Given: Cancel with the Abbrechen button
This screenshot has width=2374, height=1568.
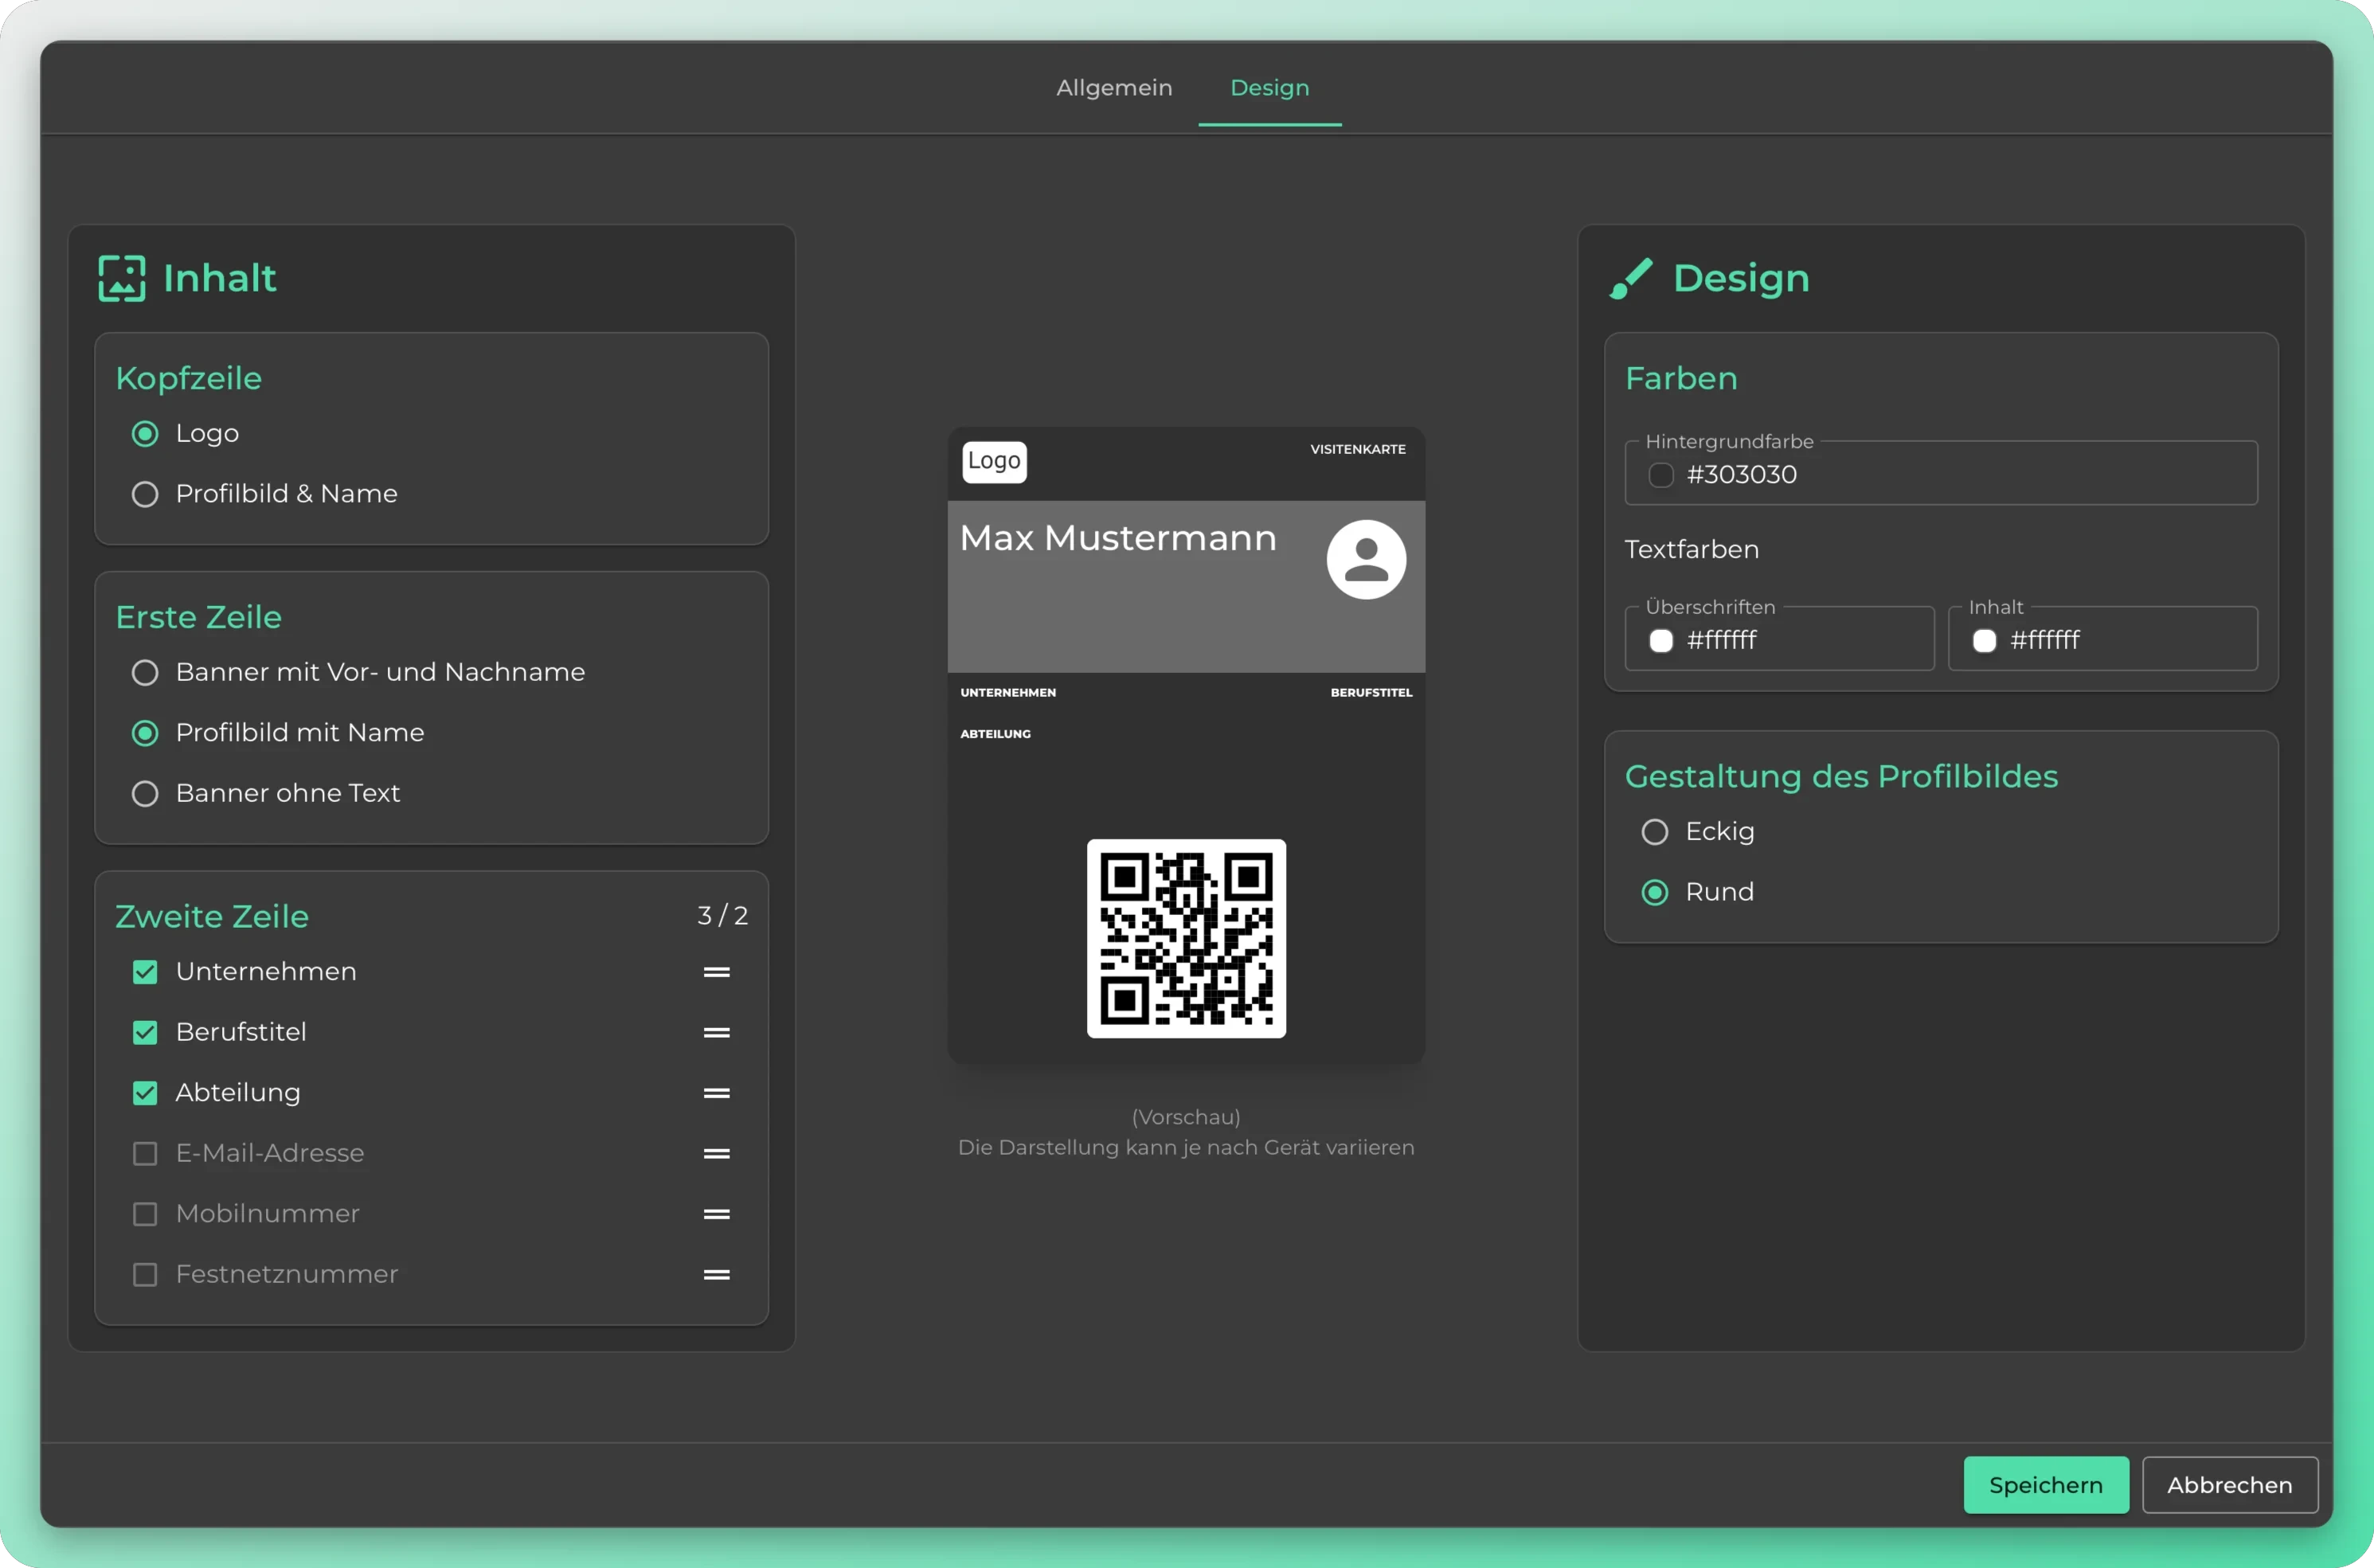Looking at the screenshot, I should pos(2230,1485).
